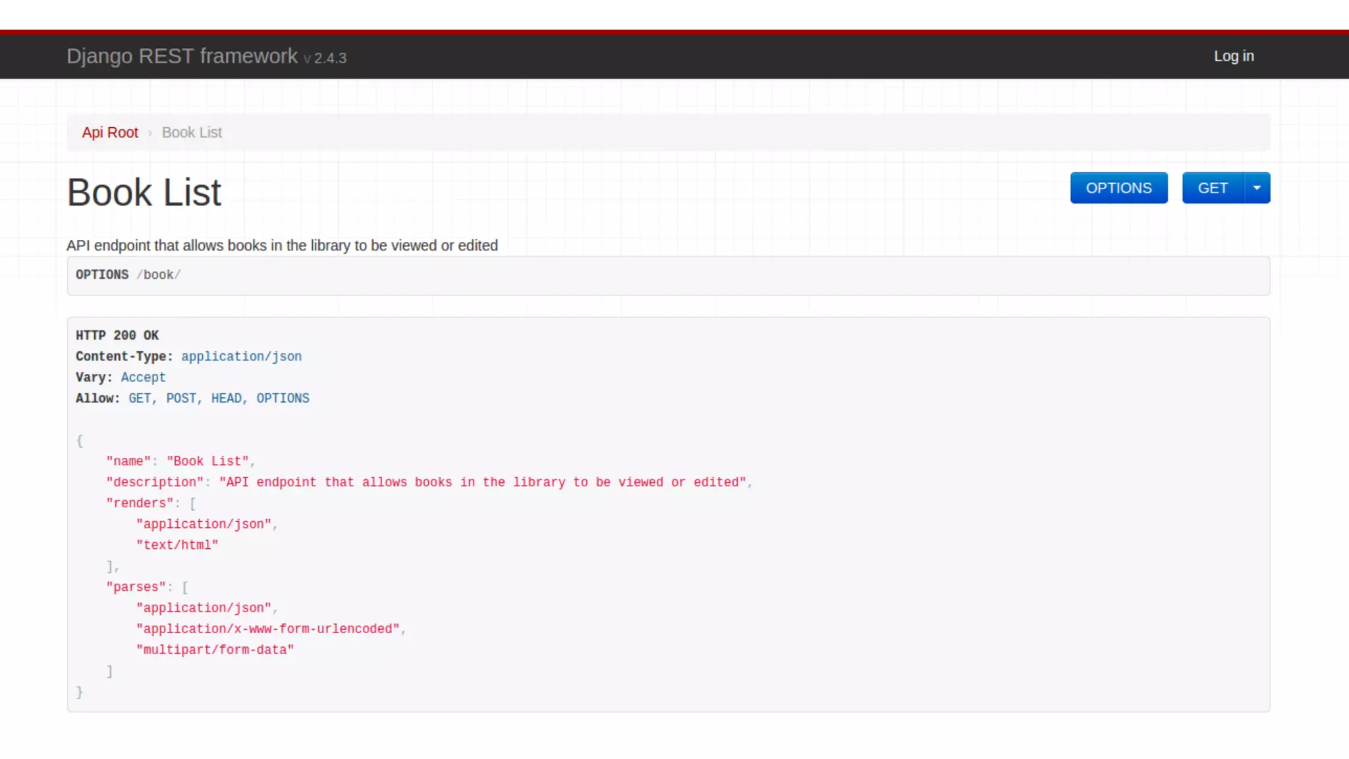The width and height of the screenshot is (1349, 759).
Task: Click the "renders" JSON key
Action: coord(140,503)
